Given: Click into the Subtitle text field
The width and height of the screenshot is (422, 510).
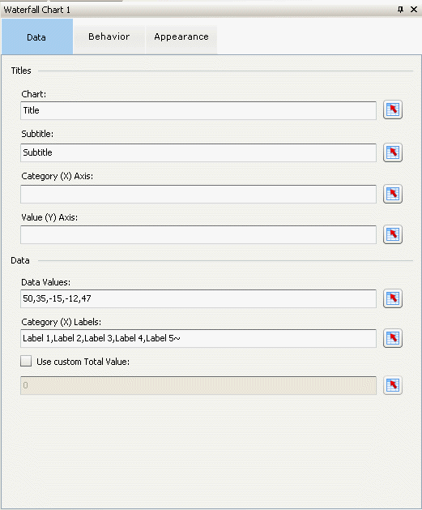Looking at the screenshot, I should click(198, 152).
